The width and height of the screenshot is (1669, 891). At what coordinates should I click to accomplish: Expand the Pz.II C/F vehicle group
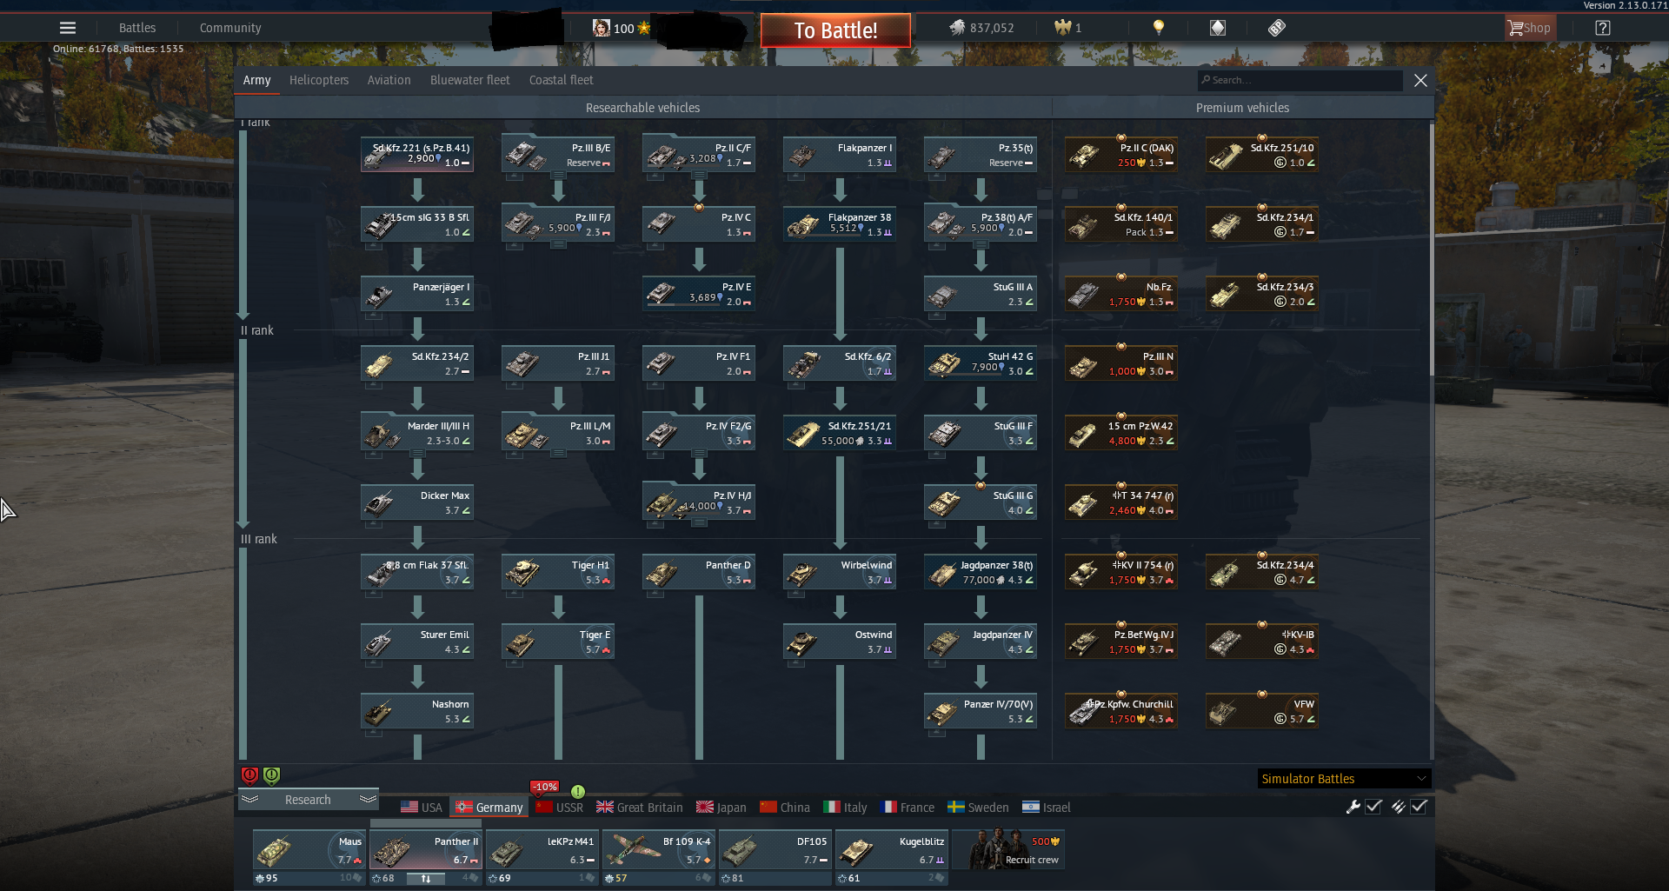pos(699,175)
